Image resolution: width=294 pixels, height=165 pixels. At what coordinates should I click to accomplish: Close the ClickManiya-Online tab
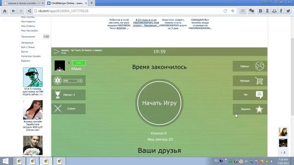[86, 3]
